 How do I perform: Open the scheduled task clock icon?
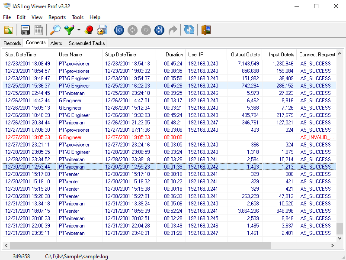coord(102,30)
